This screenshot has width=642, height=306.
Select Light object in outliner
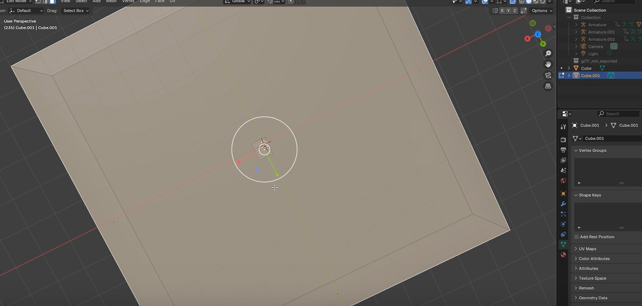click(x=593, y=53)
